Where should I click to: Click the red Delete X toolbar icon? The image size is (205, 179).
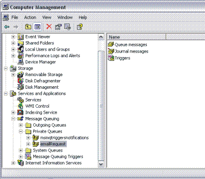[49, 26]
